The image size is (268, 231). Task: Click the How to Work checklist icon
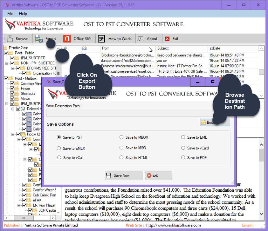(x=101, y=39)
